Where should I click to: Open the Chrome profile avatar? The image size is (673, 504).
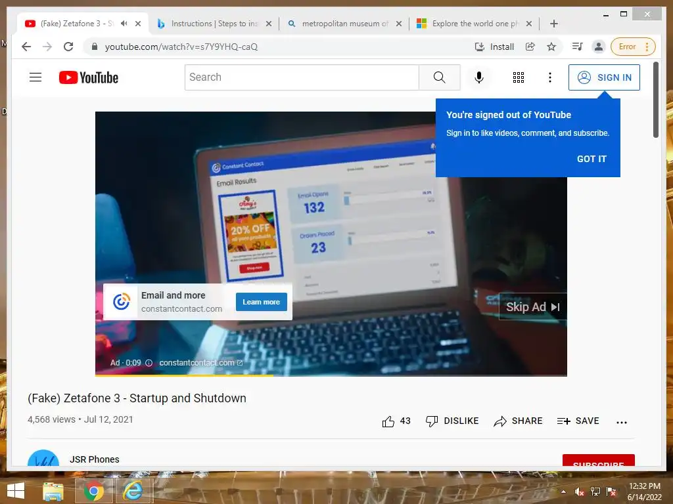(598, 47)
